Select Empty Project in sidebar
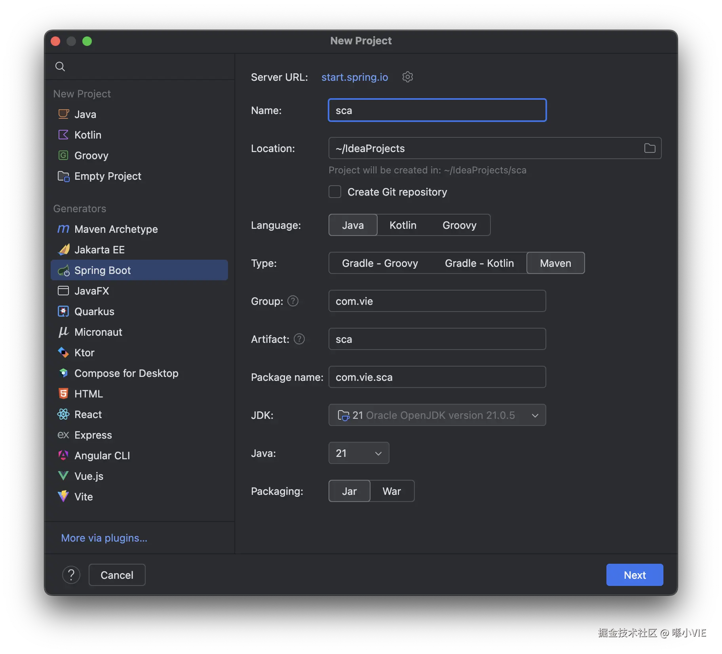Image resolution: width=722 pixels, height=654 pixels. pos(107,176)
